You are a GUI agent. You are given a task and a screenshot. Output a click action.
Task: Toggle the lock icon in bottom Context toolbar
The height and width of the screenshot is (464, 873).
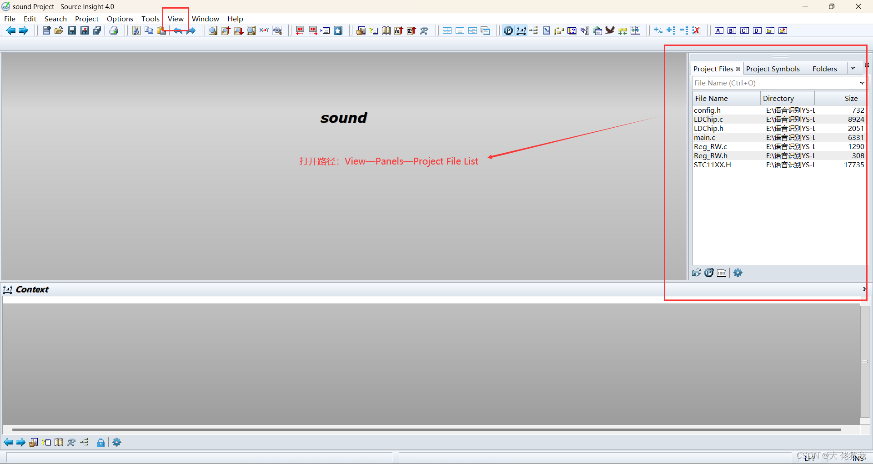click(x=100, y=442)
